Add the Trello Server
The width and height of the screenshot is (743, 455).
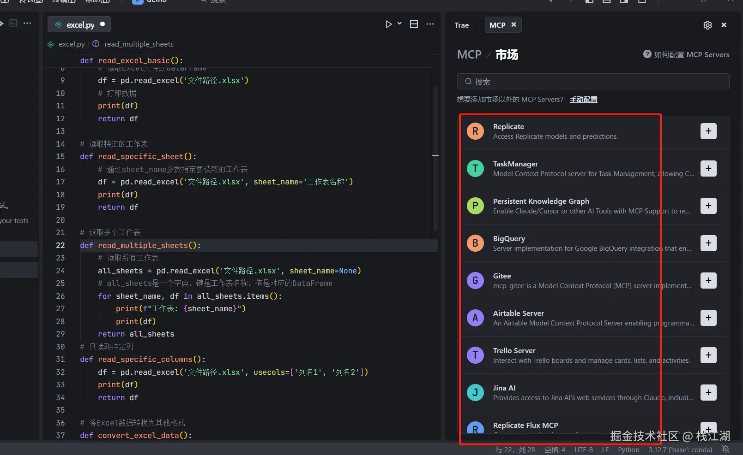pos(708,355)
